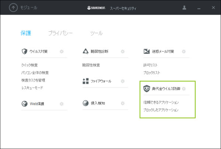Click the 迷惑メール対策 heading text
Screen dimensions: 221x149
[x=163, y=52]
